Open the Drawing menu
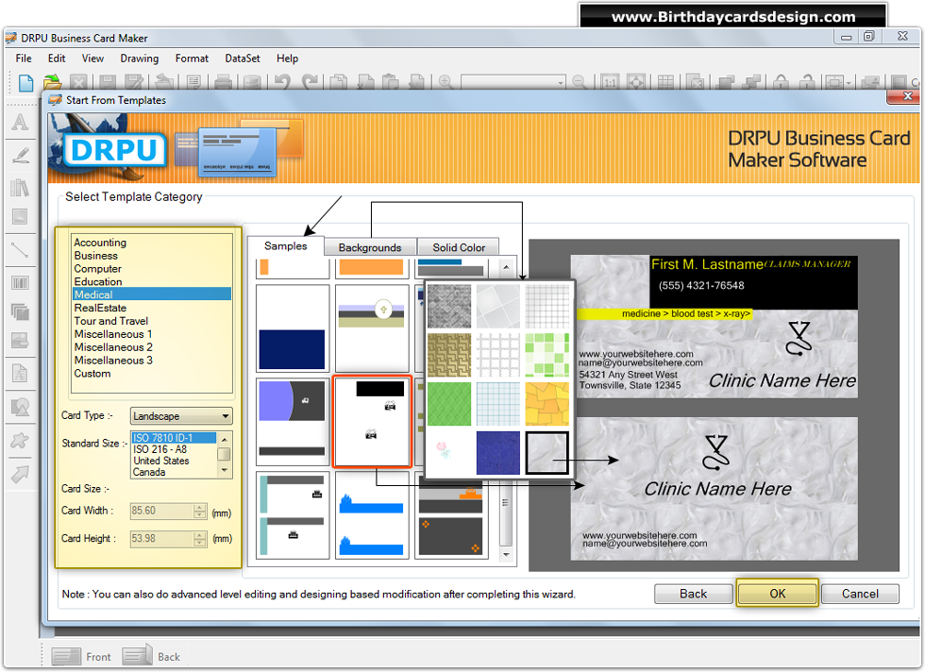The width and height of the screenshot is (925, 672). click(x=140, y=59)
